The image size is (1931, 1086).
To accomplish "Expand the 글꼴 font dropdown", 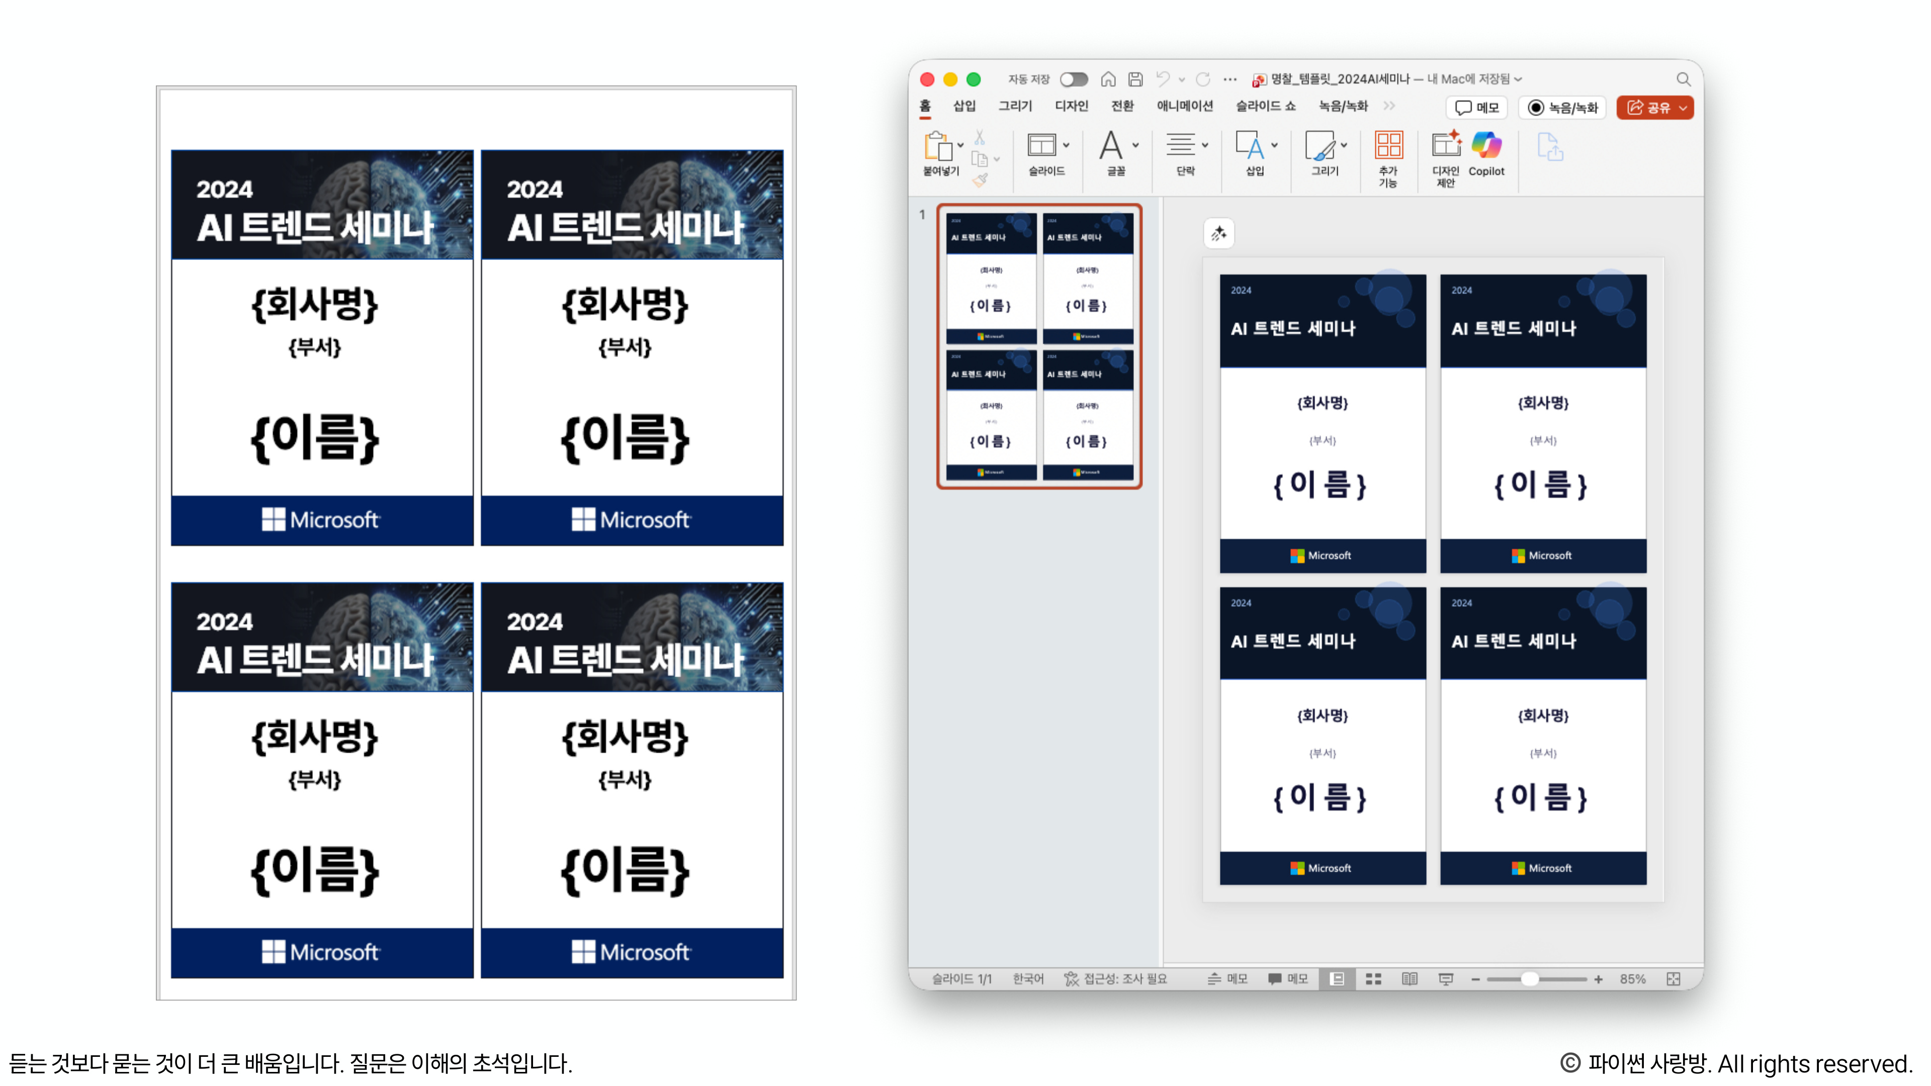I will pos(1135,145).
